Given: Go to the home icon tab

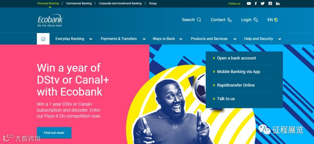Looking at the screenshot, I should point(43,39).
